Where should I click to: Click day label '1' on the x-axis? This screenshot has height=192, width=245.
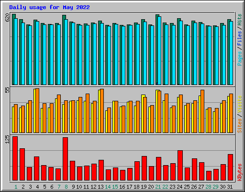coord(16,187)
